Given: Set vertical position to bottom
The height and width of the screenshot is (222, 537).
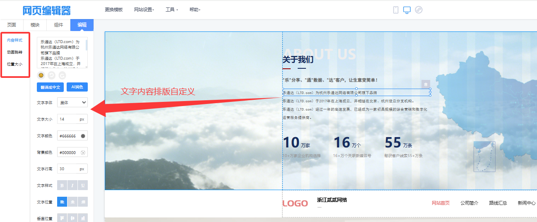Looking at the screenshot, I should 83,218.
